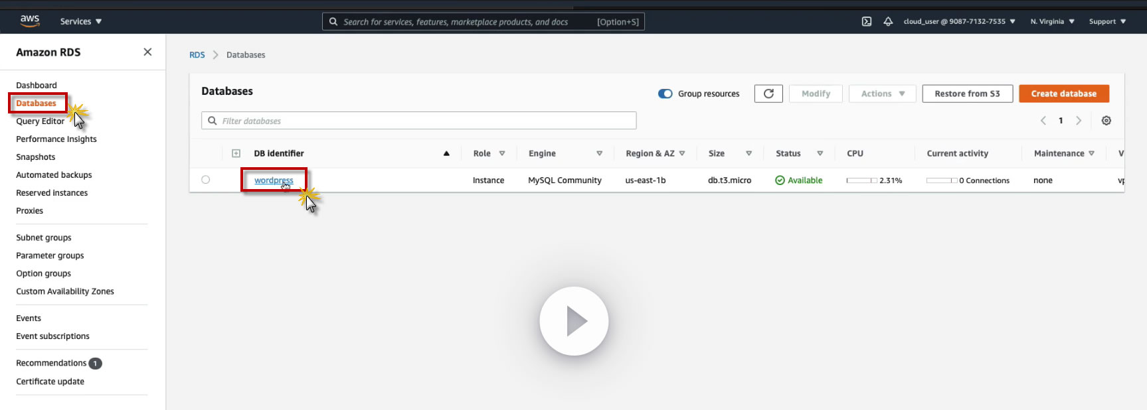This screenshot has width=1147, height=410.
Task: Open Parameter groups in sidebar
Action: 50,255
